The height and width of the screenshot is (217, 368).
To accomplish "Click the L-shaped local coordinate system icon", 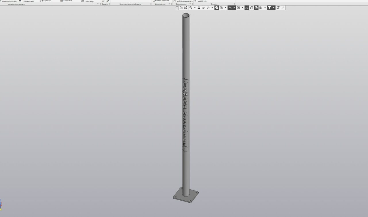I will click(181, 8).
